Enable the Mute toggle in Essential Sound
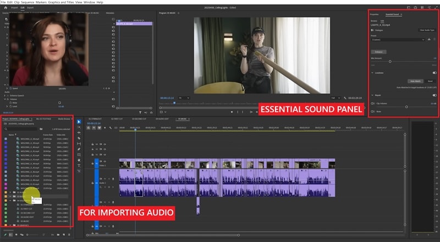 373,111
